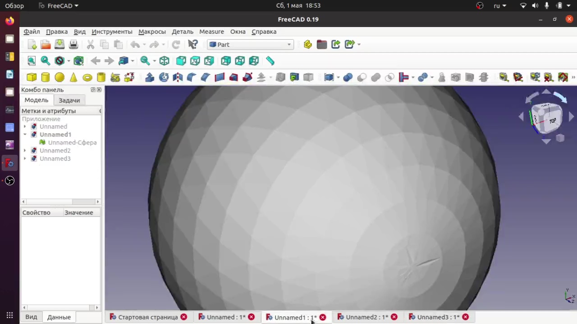Open the redo history dropdown arrow
Screen dimensions: 577x324
coord(163,45)
